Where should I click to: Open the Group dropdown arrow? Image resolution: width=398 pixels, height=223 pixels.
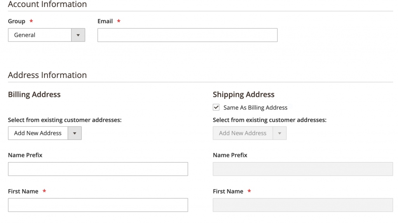point(78,35)
